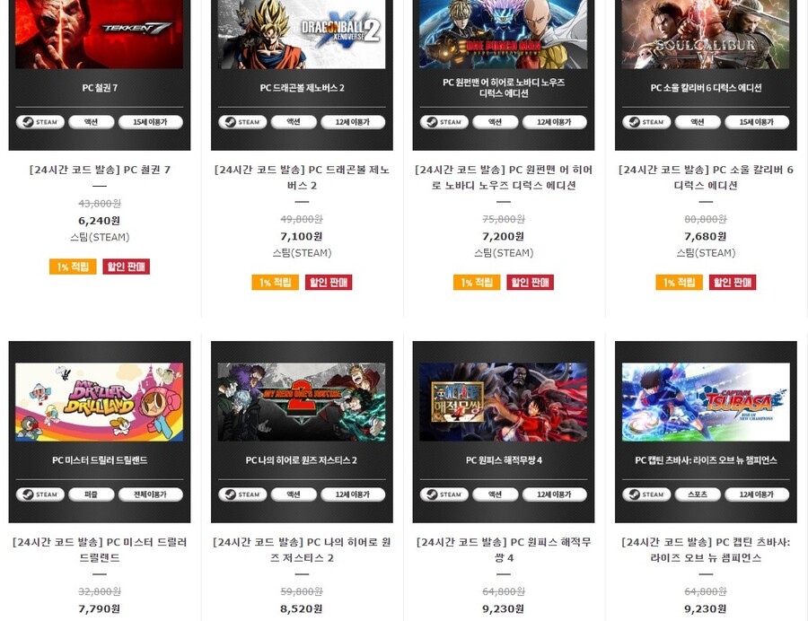Click the STEAM badge on the Captain Tsubasa card
The image size is (808, 621).
[x=646, y=494]
